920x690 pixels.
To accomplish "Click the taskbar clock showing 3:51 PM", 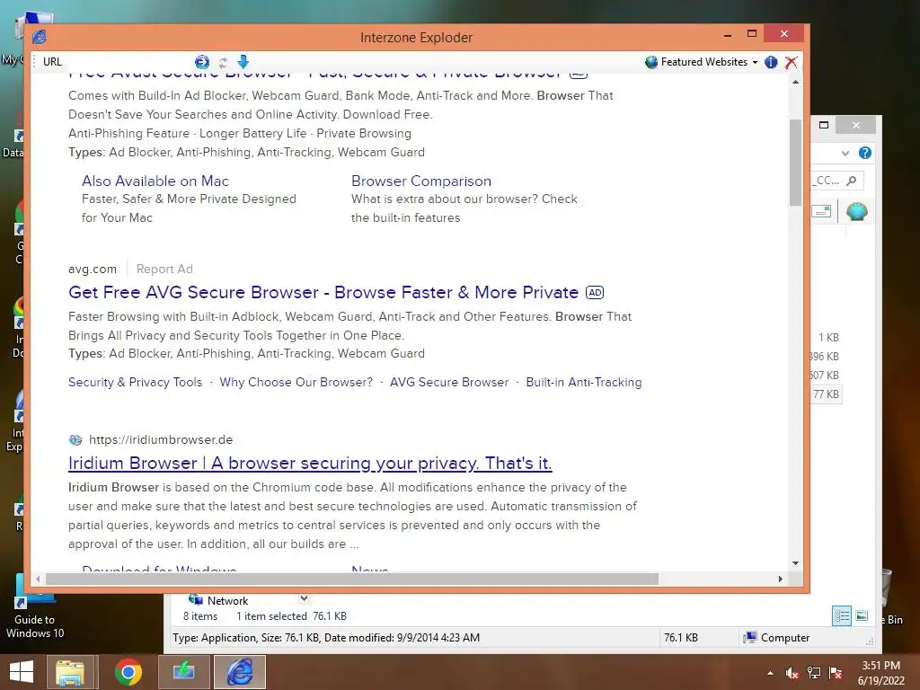I will pos(881,673).
